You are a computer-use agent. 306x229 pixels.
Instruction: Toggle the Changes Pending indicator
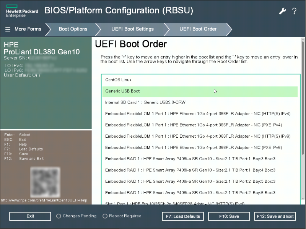coord(59,216)
